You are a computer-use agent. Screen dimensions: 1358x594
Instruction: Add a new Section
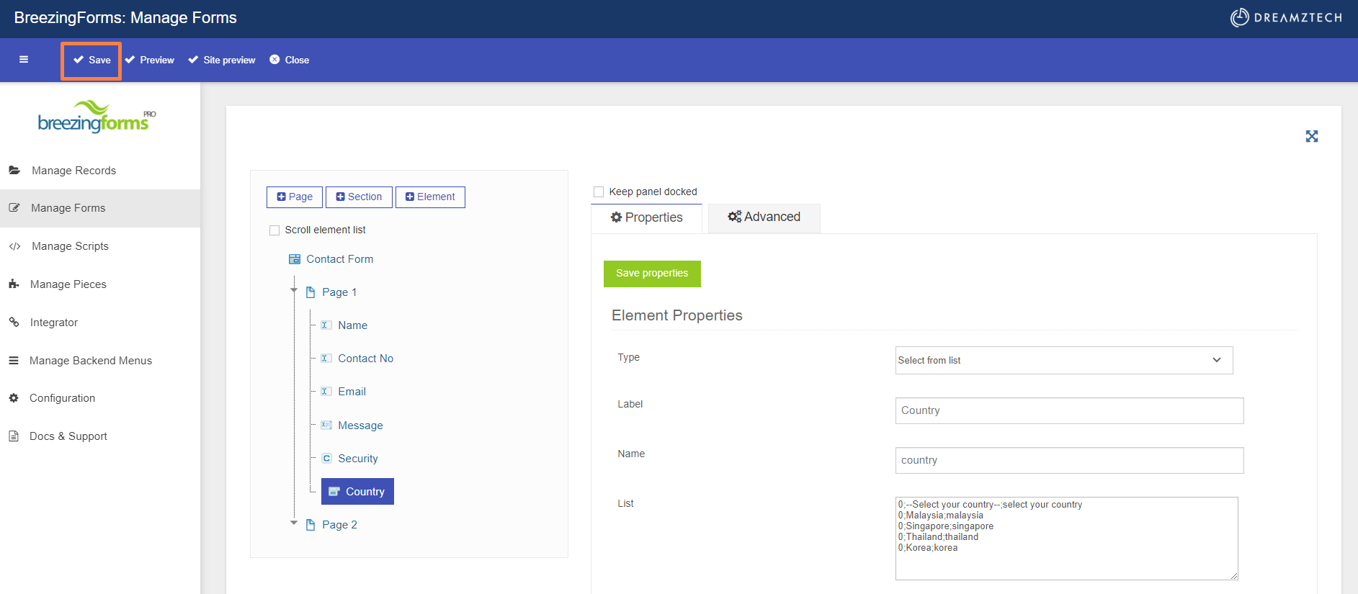359,197
